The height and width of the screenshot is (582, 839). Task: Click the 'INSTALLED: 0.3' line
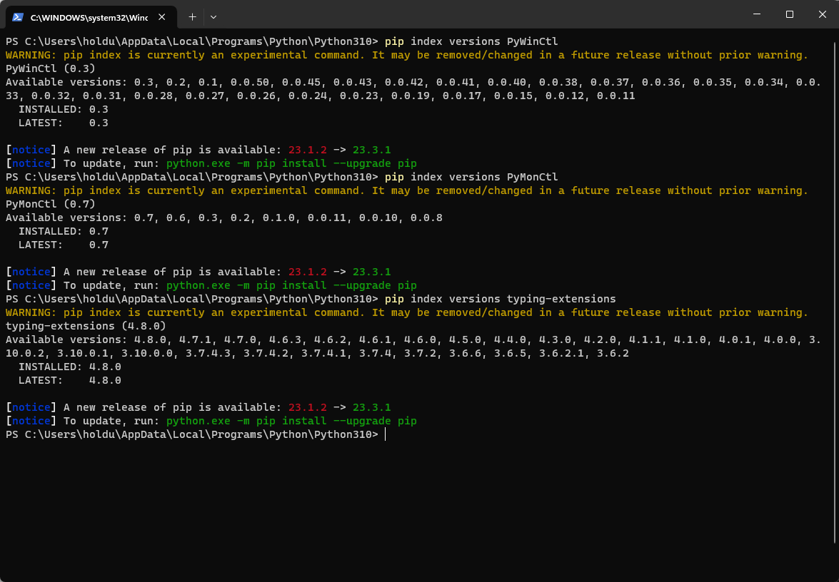[x=63, y=109]
